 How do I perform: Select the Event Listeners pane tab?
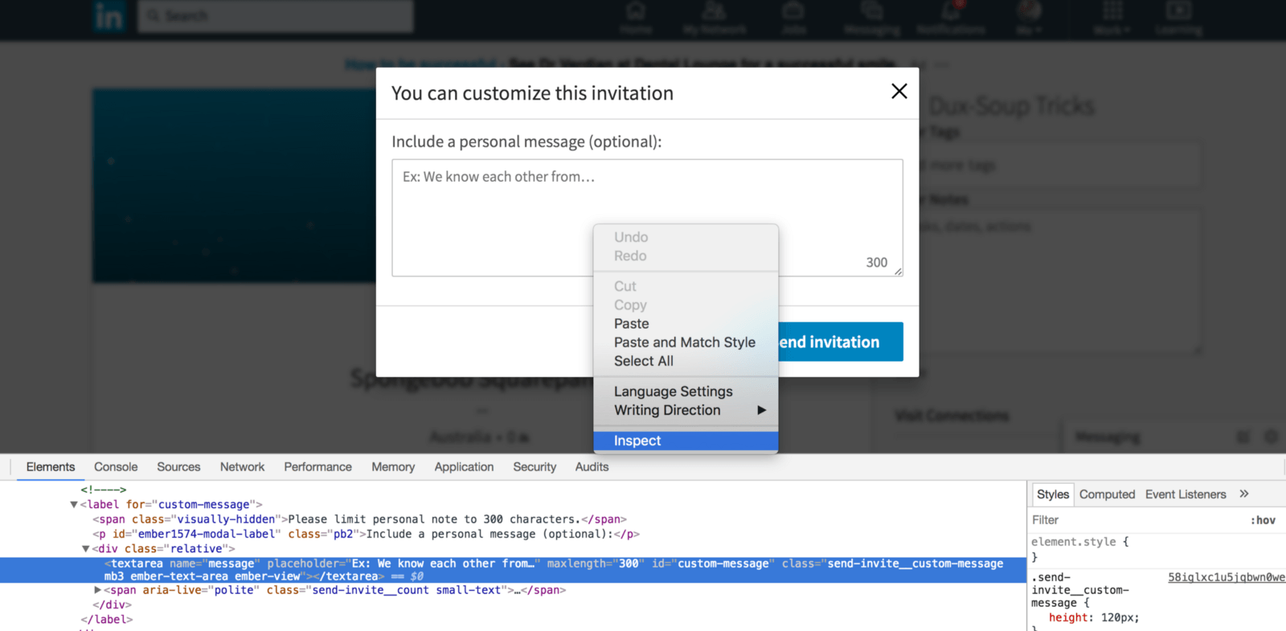(1186, 494)
